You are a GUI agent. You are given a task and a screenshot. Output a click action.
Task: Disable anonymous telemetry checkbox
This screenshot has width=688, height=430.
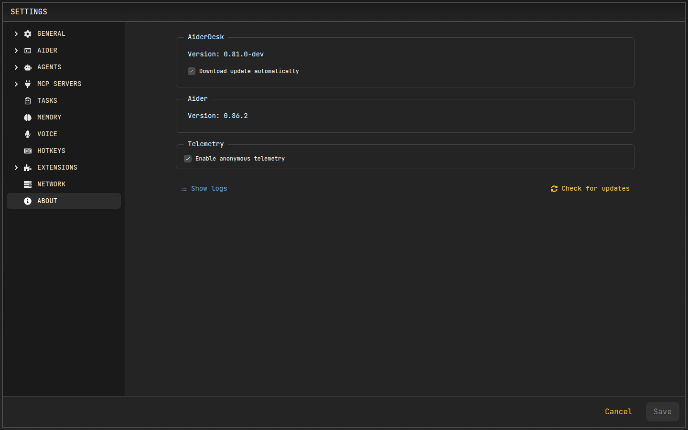188,159
